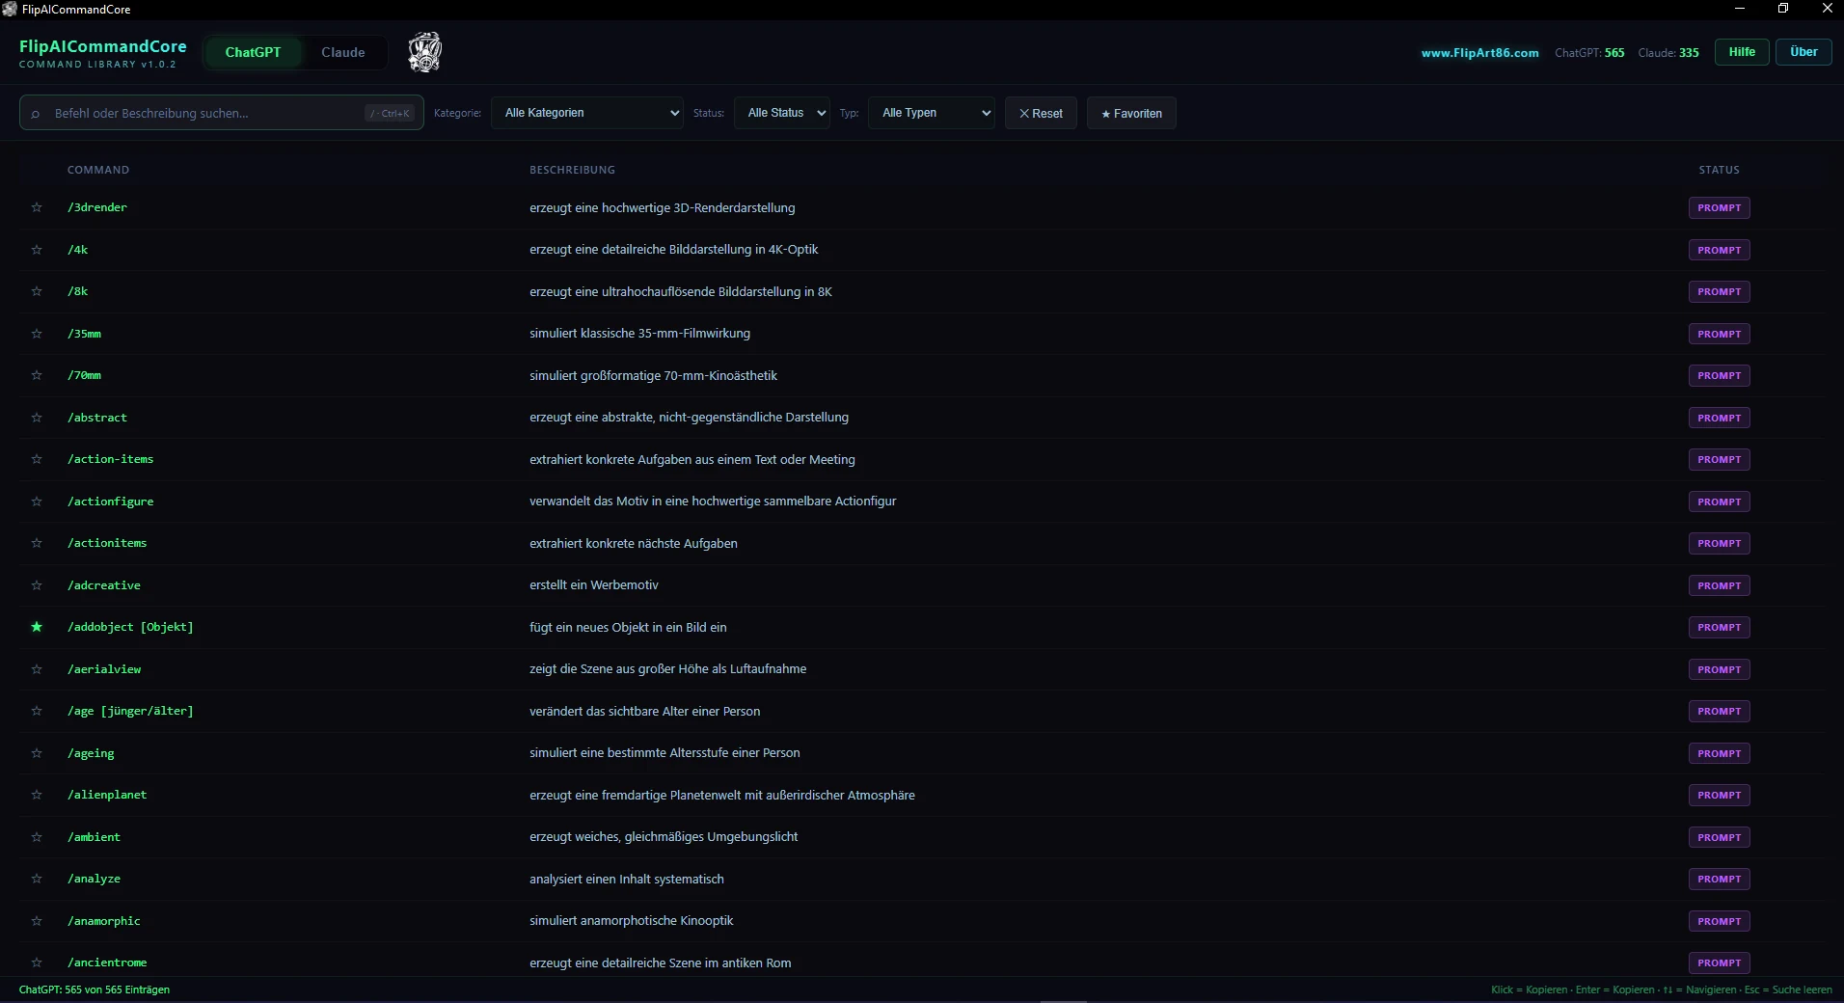Switch to the Claude tab
The height and width of the screenshot is (1003, 1844).
click(343, 52)
